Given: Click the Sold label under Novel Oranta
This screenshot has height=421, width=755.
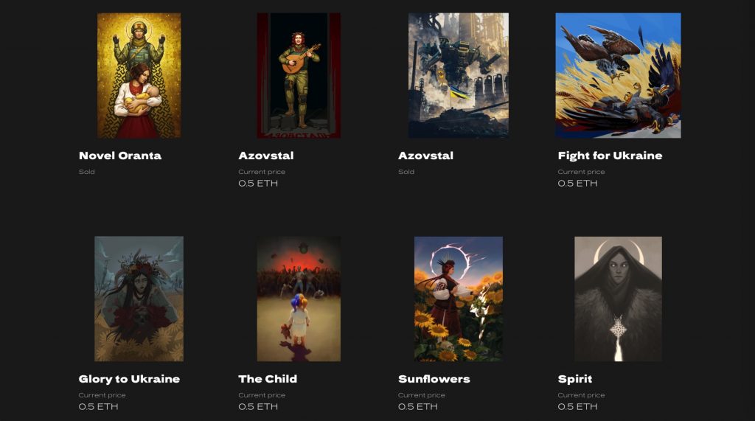Looking at the screenshot, I should point(87,172).
